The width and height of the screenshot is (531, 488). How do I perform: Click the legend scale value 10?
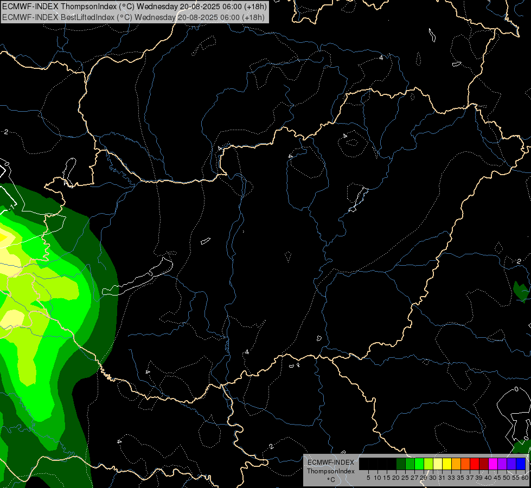(378, 478)
